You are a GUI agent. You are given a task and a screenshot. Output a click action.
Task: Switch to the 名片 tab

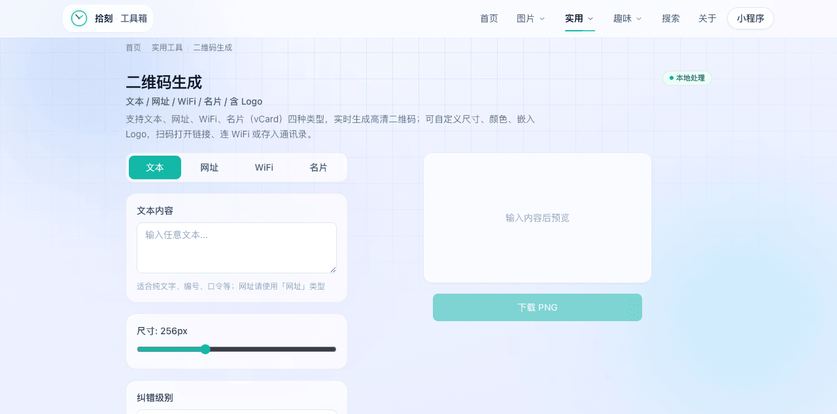(x=318, y=167)
